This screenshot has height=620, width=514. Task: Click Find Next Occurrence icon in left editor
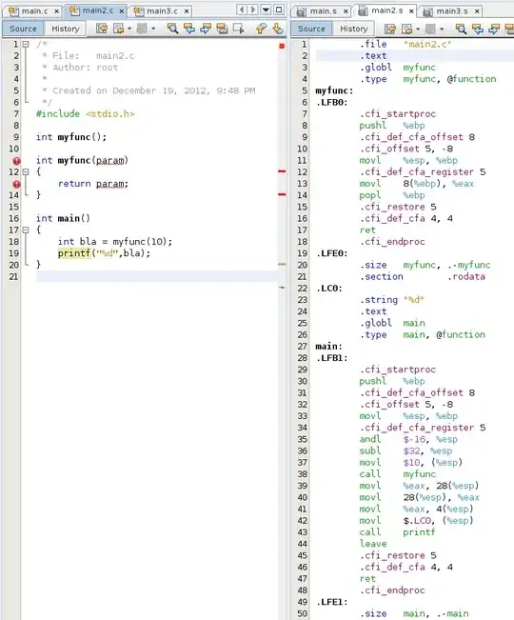[206, 29]
